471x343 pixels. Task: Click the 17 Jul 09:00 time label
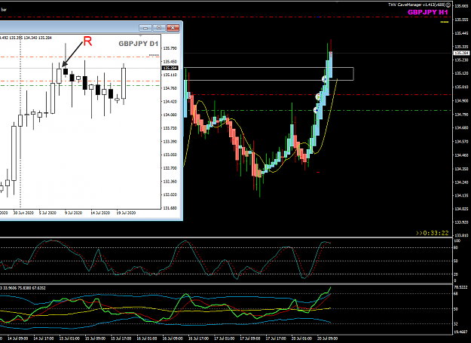[250, 338]
